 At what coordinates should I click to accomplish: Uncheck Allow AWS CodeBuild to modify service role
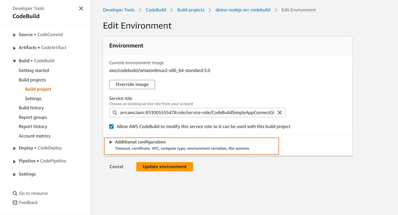pyautogui.click(x=112, y=127)
